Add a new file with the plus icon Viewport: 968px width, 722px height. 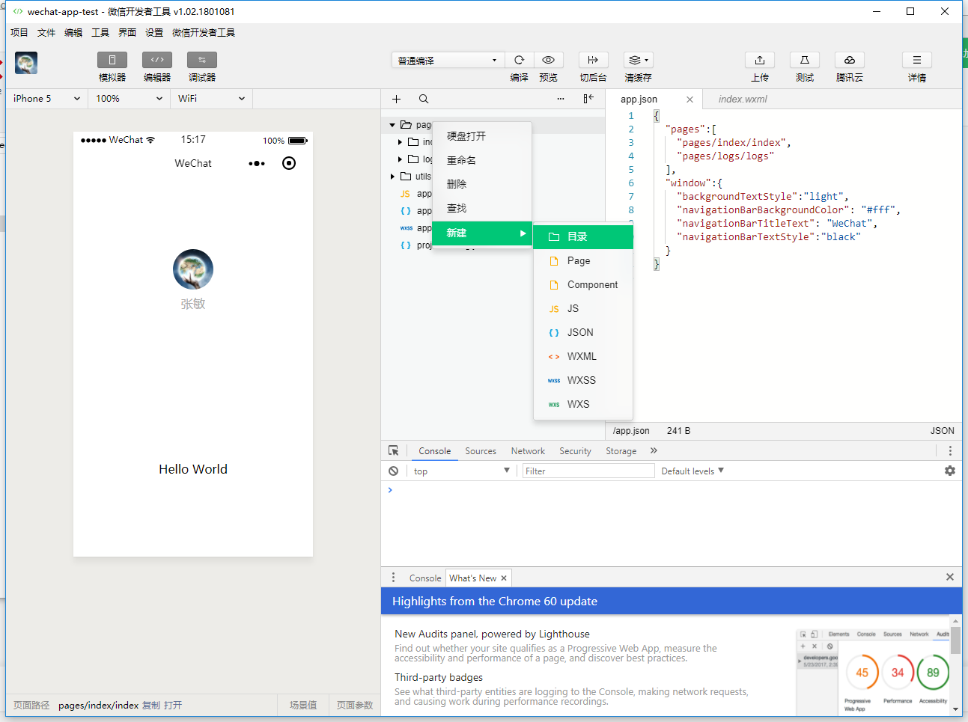pos(397,99)
